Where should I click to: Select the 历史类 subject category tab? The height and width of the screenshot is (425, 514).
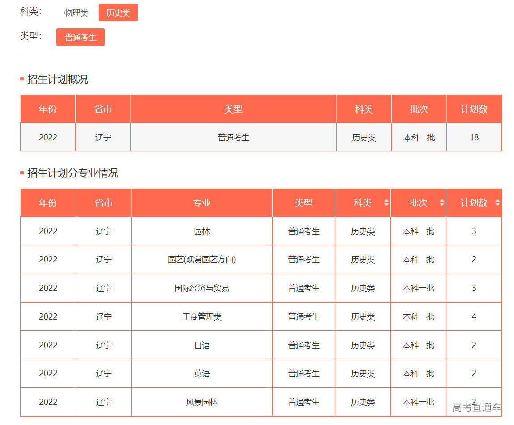coord(118,13)
